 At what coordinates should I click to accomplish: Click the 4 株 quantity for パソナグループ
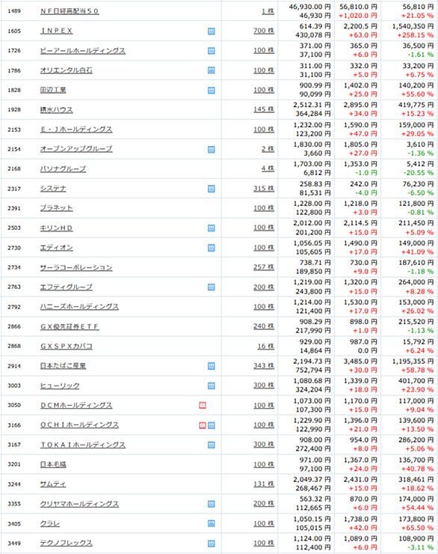[268, 168]
